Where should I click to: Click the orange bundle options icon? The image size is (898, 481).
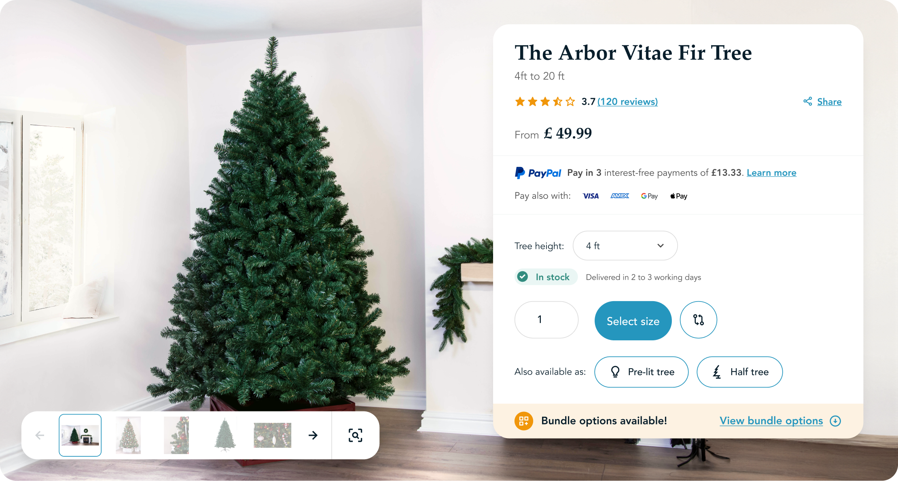(523, 421)
